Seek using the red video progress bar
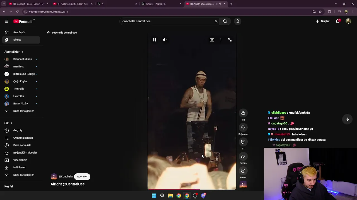 (192, 189)
